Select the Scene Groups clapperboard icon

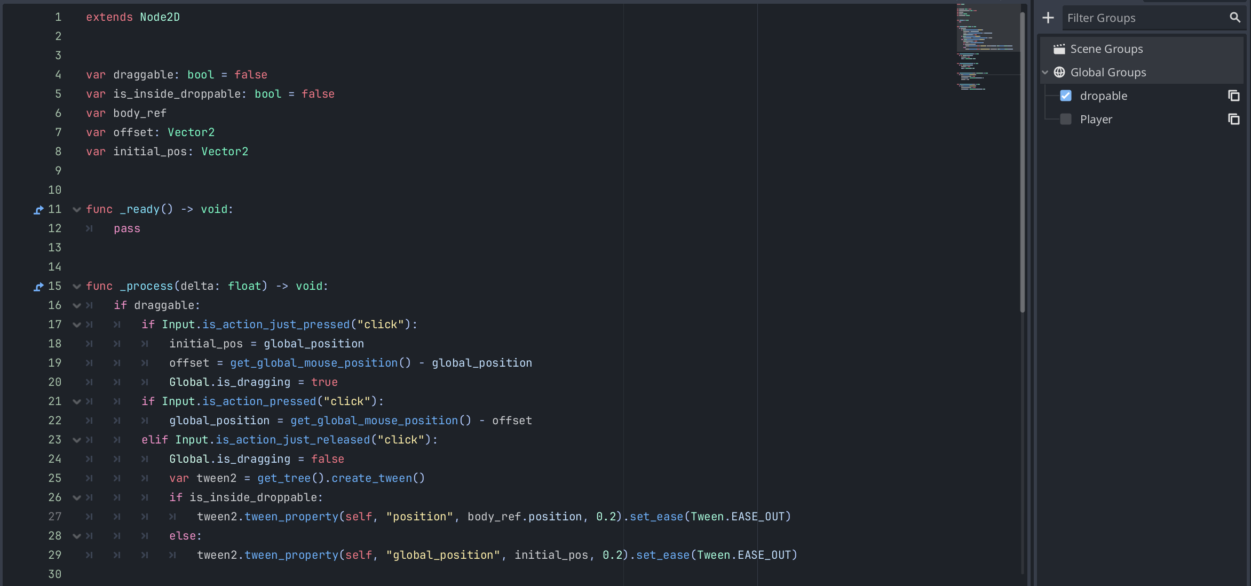tap(1059, 49)
